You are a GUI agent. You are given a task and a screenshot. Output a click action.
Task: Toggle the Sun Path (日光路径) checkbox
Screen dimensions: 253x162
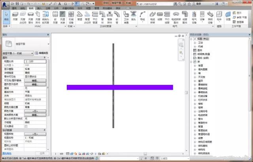[x=26, y=126]
